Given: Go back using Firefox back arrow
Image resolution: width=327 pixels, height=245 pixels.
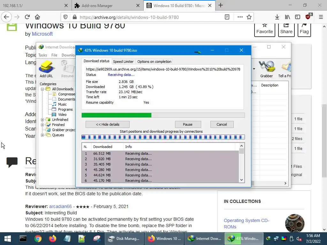Looking at the screenshot, I should pos(6,17).
